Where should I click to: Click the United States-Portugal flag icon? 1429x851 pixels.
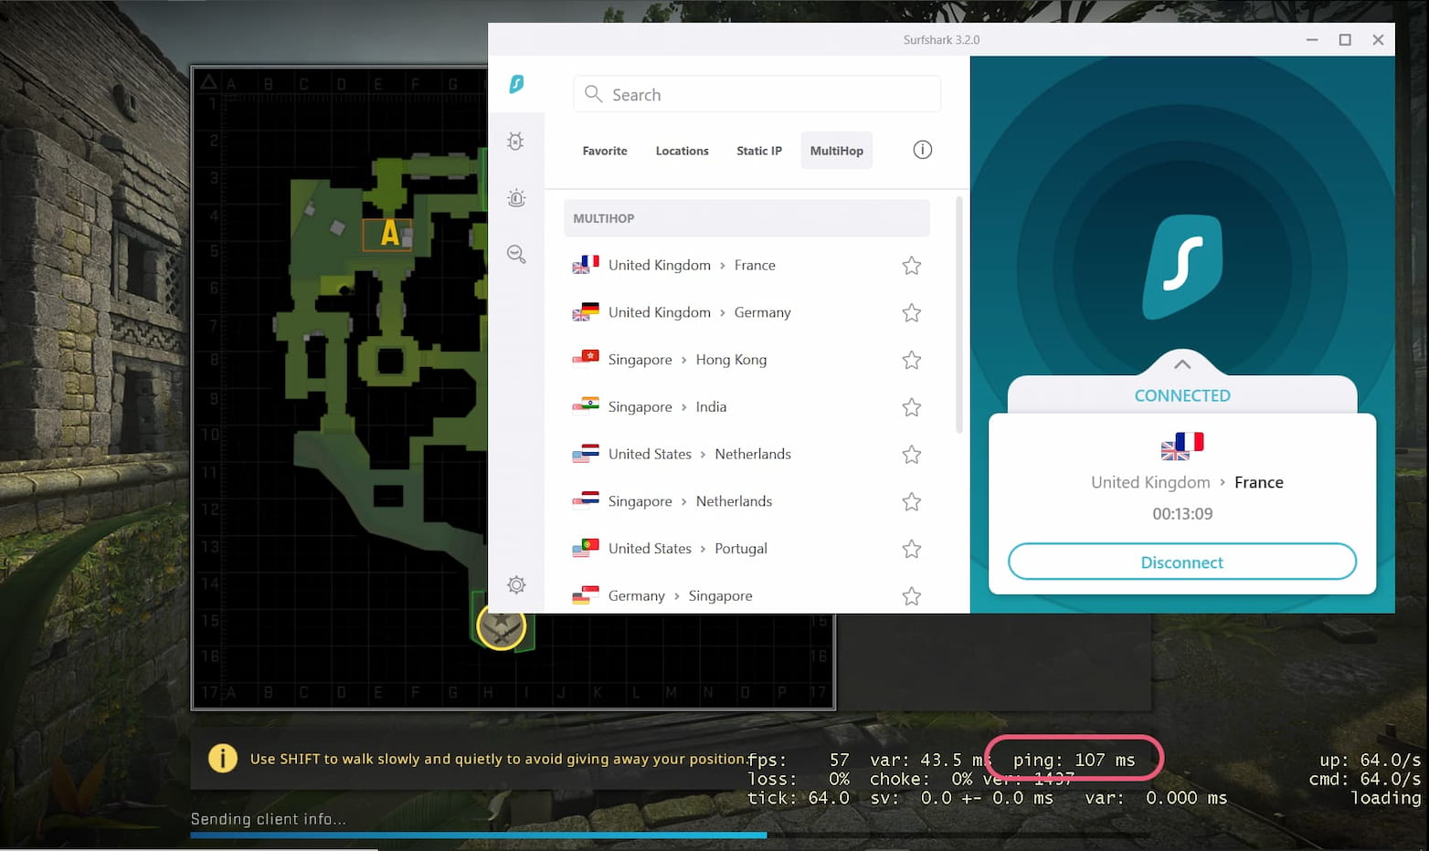click(586, 547)
